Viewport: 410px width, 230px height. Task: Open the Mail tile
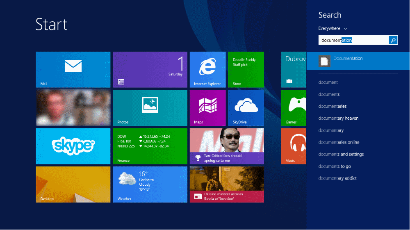73,70
